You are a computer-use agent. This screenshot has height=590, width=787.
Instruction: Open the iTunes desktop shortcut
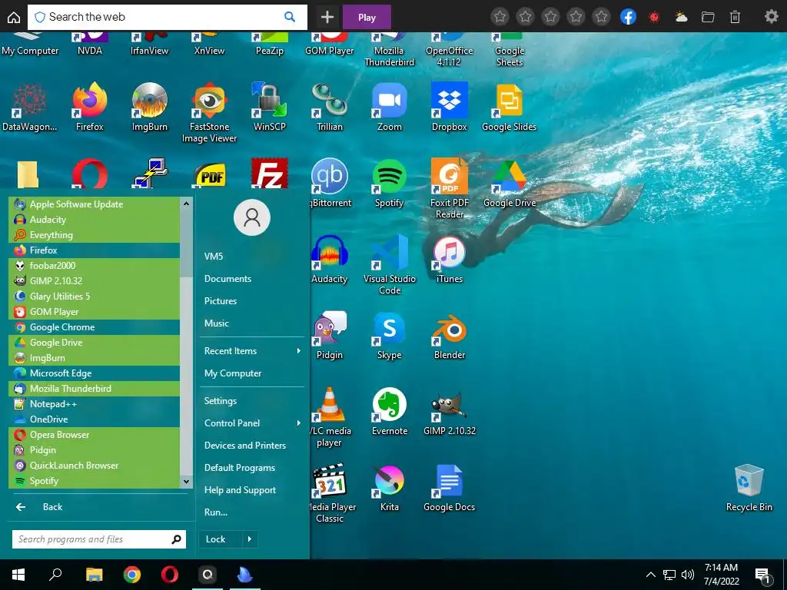point(449,260)
